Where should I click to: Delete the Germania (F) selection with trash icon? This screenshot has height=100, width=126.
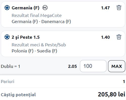coord(119,8)
